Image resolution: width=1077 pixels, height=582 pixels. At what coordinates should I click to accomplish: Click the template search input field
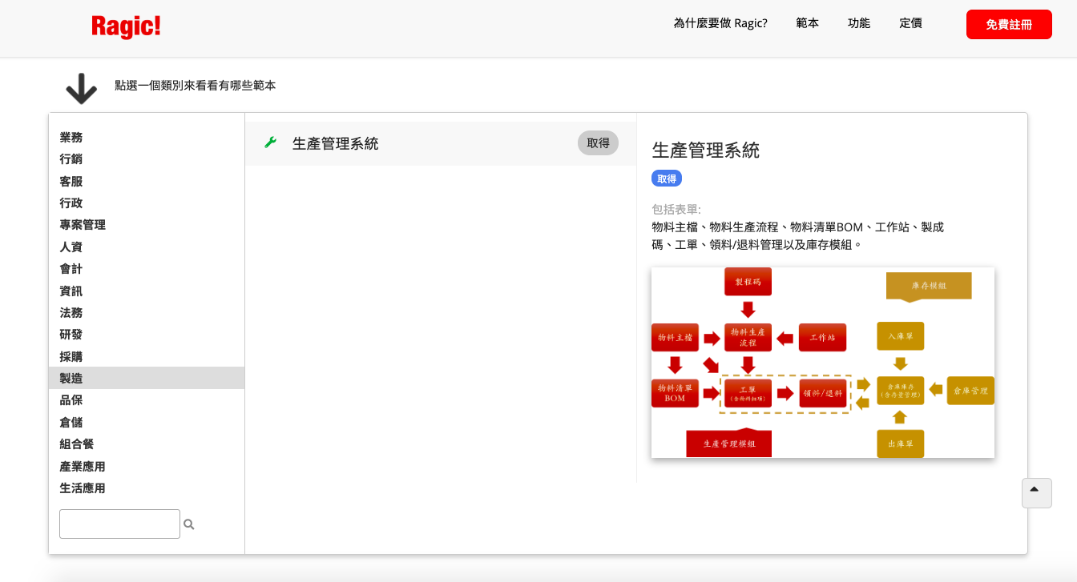click(x=119, y=524)
